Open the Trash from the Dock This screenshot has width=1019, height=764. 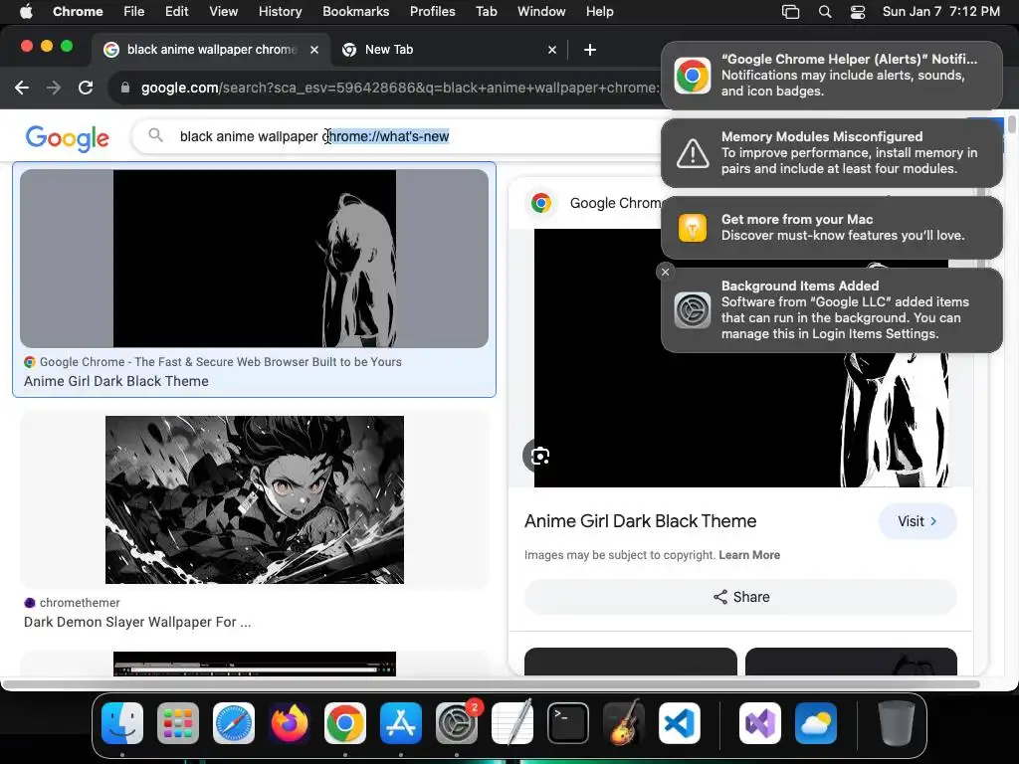coord(897,723)
